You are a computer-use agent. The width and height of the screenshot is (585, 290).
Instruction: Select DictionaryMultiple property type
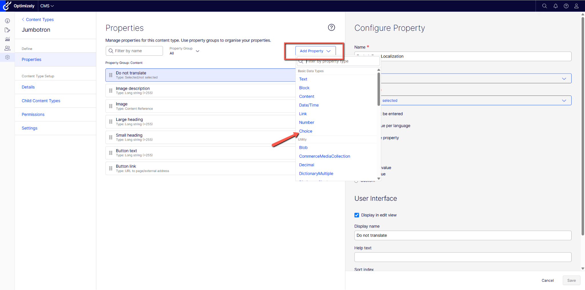(316, 174)
